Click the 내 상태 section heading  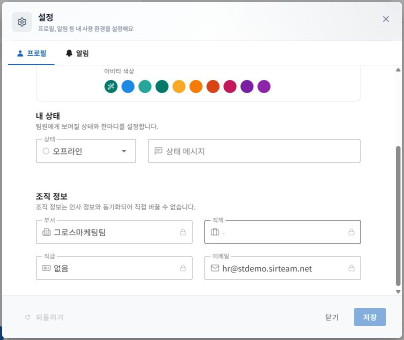pyautogui.click(x=48, y=116)
